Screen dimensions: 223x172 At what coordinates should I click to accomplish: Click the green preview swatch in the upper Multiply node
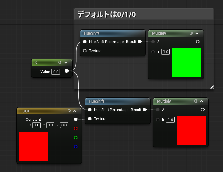click(186, 62)
